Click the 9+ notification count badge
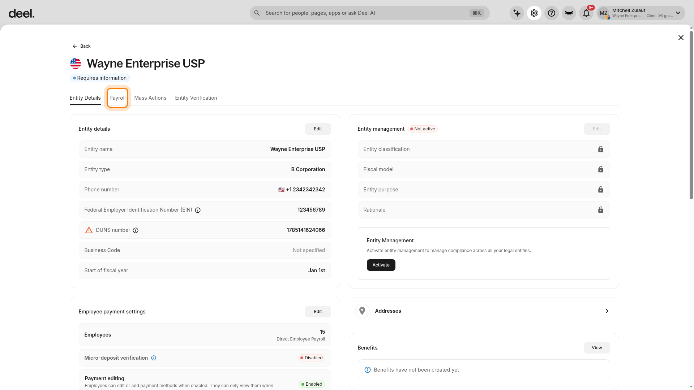The height and width of the screenshot is (390, 694). click(591, 8)
